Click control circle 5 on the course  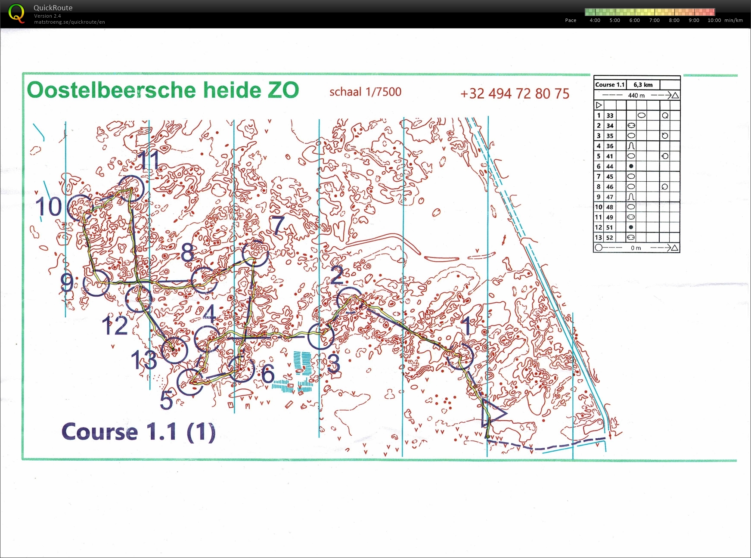pyautogui.click(x=190, y=382)
